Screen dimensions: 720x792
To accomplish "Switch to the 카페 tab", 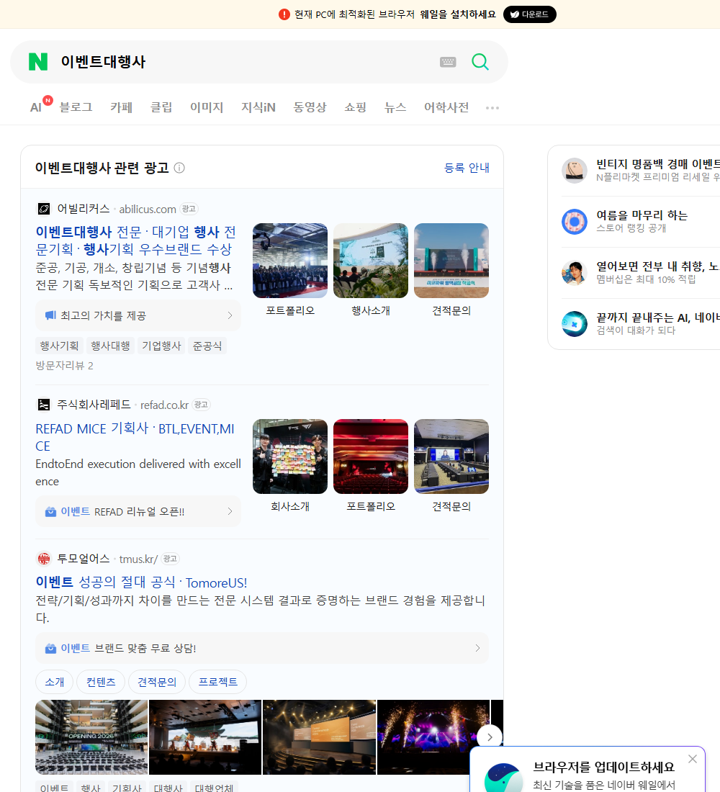I will pyautogui.click(x=121, y=107).
